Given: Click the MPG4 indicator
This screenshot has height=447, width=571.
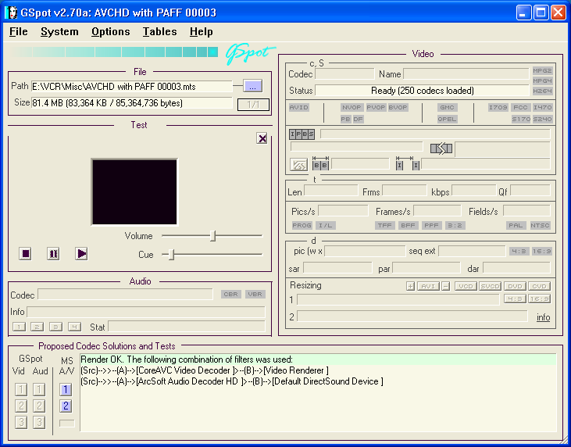Looking at the screenshot, I should (x=542, y=80).
